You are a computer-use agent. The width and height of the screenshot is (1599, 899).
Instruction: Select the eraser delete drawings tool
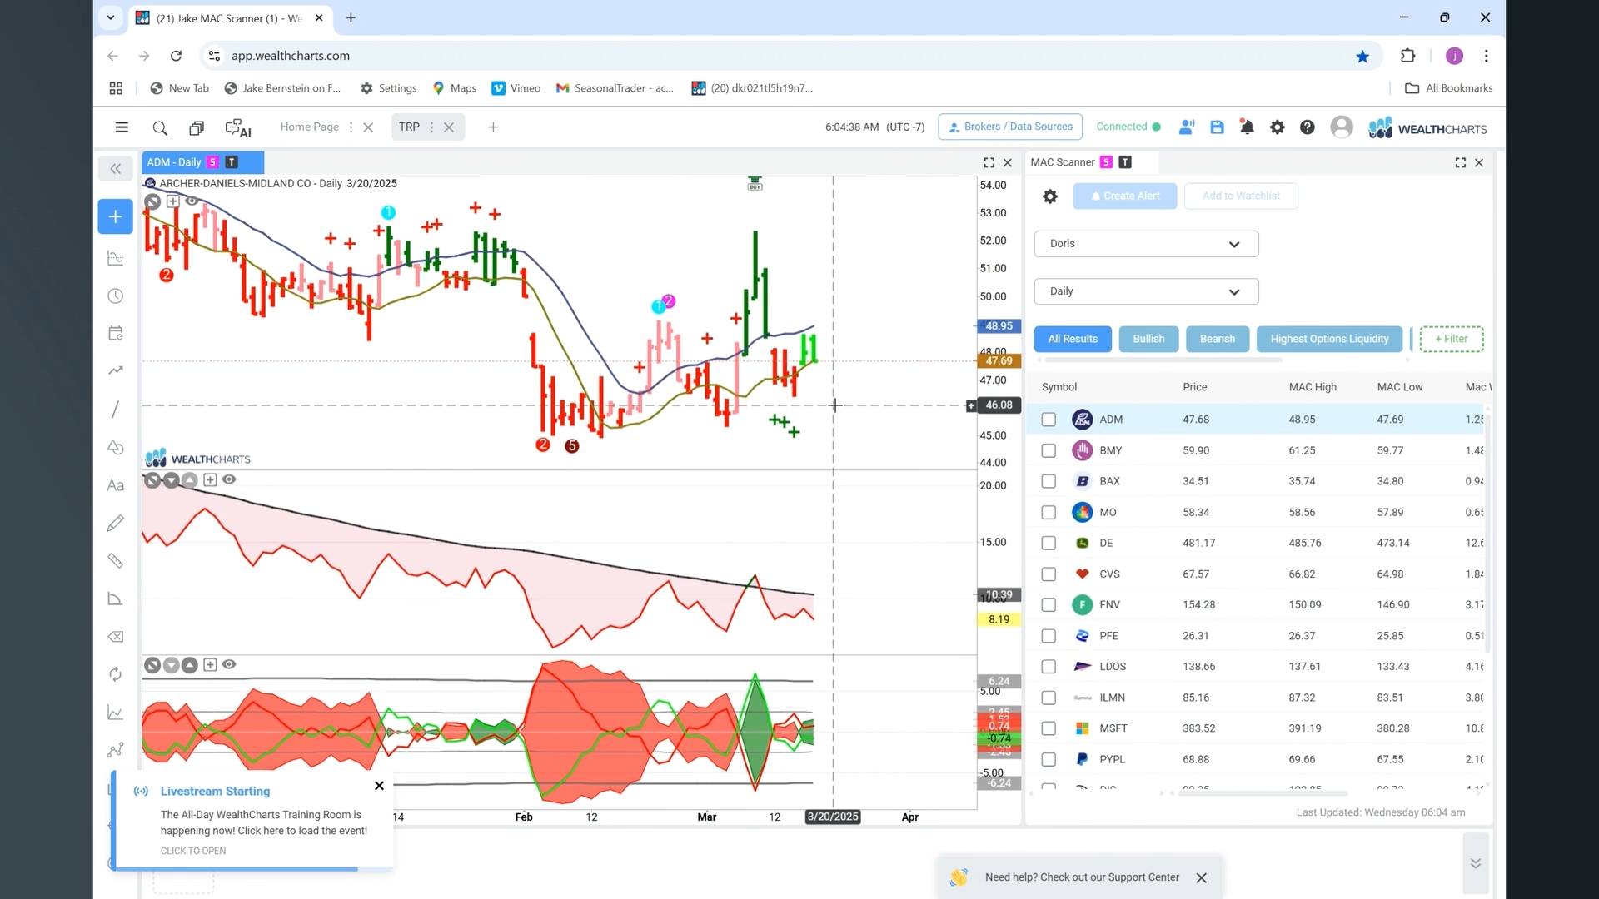[x=116, y=637]
